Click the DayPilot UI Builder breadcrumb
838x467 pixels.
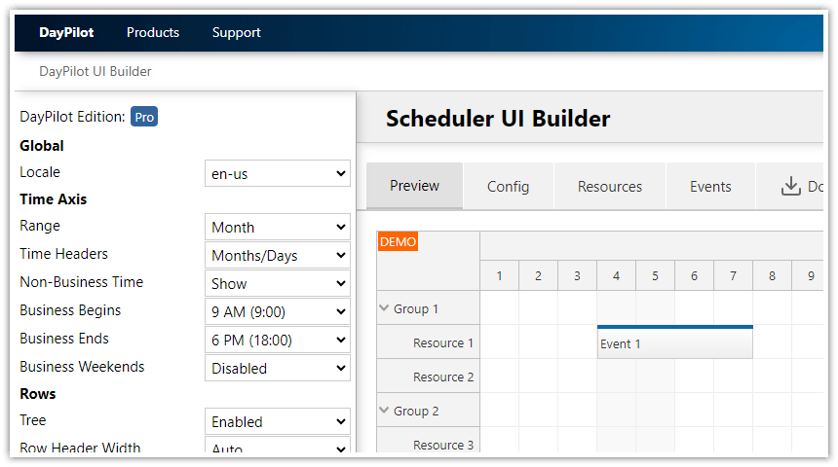95,72
